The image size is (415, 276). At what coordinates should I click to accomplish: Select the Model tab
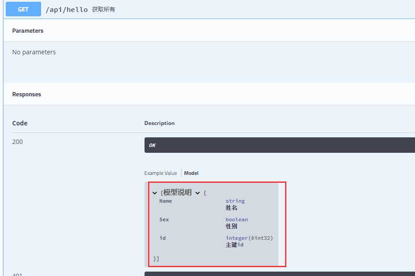click(x=191, y=173)
